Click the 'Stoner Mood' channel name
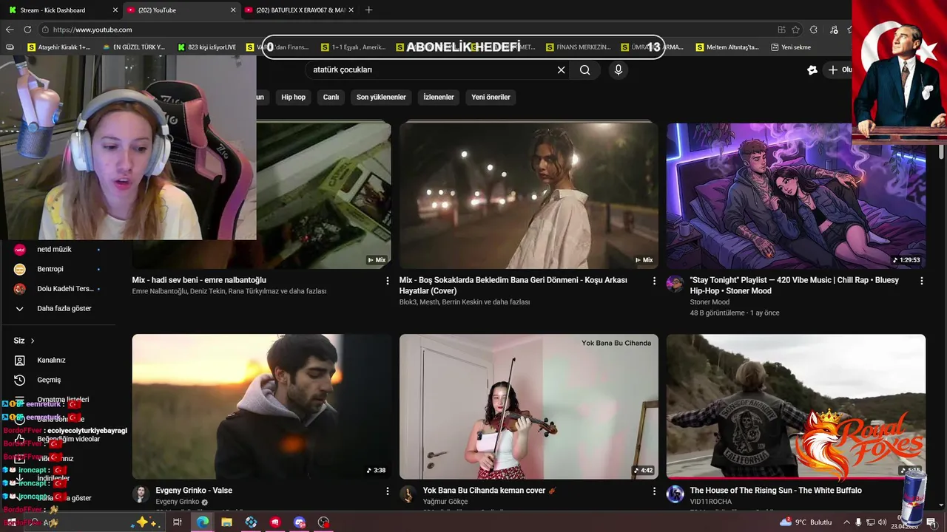 710,302
